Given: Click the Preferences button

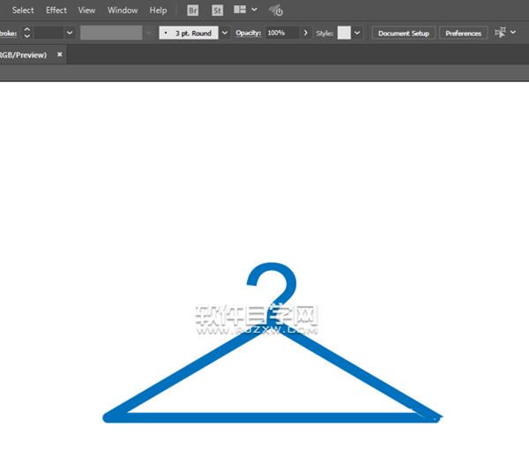Looking at the screenshot, I should [x=463, y=33].
